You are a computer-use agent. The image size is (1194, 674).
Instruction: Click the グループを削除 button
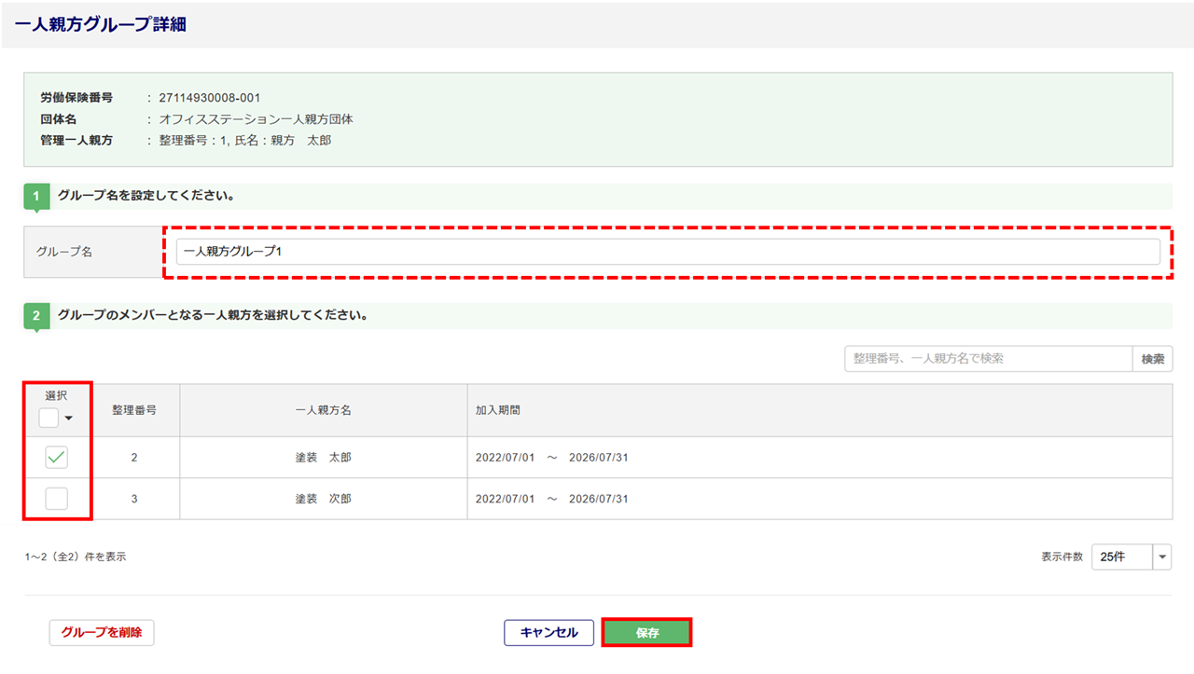pos(102,633)
